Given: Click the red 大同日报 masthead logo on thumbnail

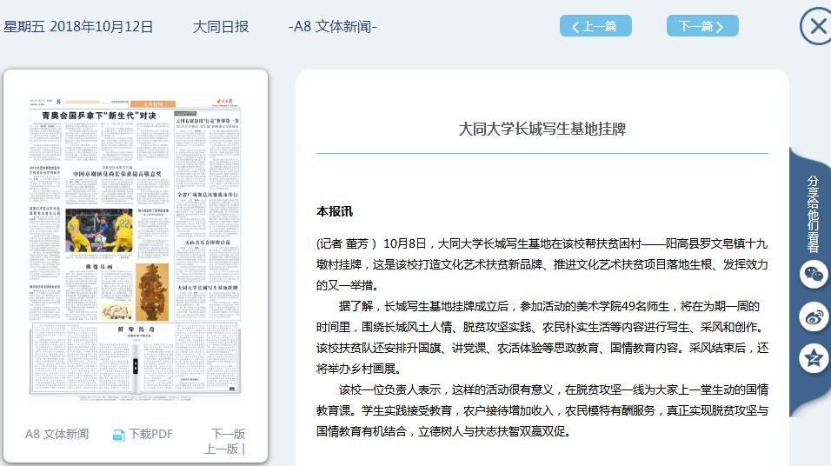Looking at the screenshot, I should point(224,101).
